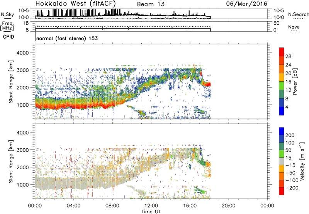The image size is (309, 214).
Task: Click the '12:00' time axis tick
Action: pyautogui.click(x=151, y=206)
